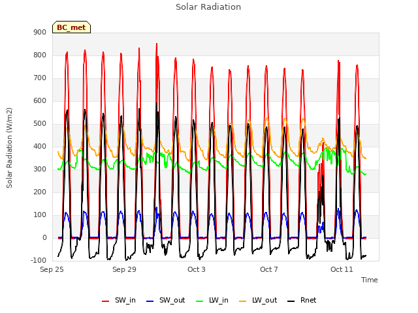Click the Time x-axis label

click(370, 280)
